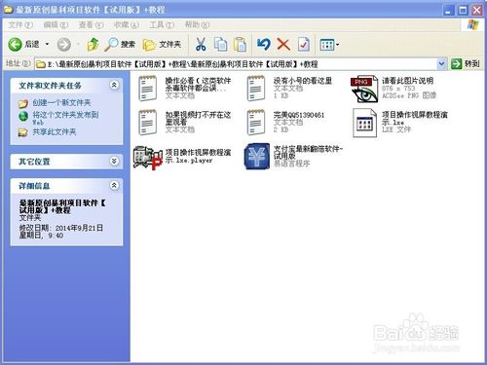Image resolution: width=487 pixels, height=365 pixels.
Task: Click 创建一个新文件夹 link
Action: [x=61, y=103]
